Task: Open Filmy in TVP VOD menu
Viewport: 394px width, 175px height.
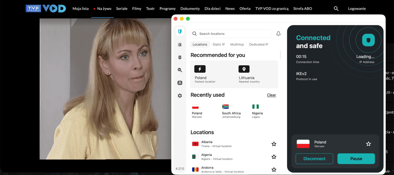Action: click(x=137, y=8)
